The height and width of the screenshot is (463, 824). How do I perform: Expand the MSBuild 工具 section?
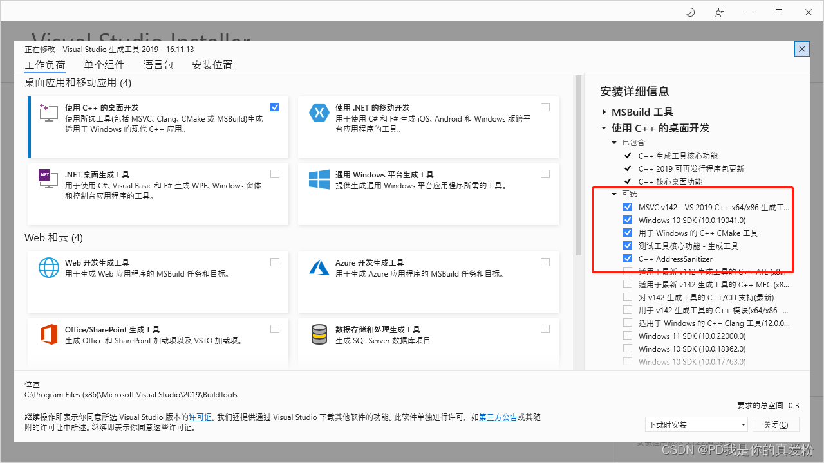pos(604,112)
